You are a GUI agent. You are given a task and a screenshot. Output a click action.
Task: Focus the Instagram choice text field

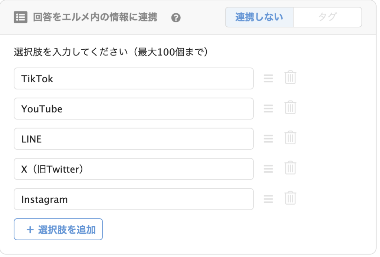(134, 199)
